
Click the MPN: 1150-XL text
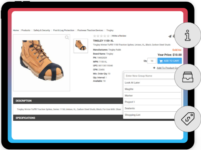pos(100,62)
